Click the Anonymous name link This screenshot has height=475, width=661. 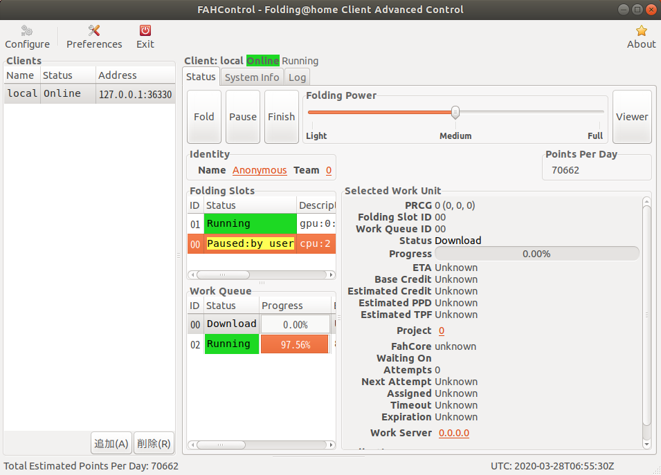pos(260,170)
